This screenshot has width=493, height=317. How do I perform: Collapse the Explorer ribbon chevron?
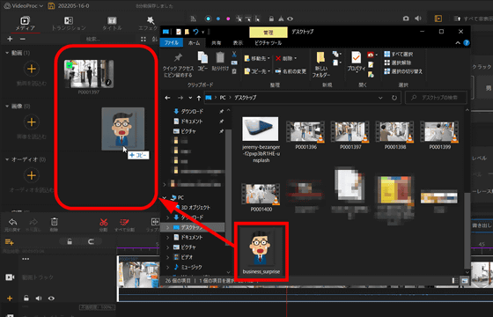coord(458,43)
